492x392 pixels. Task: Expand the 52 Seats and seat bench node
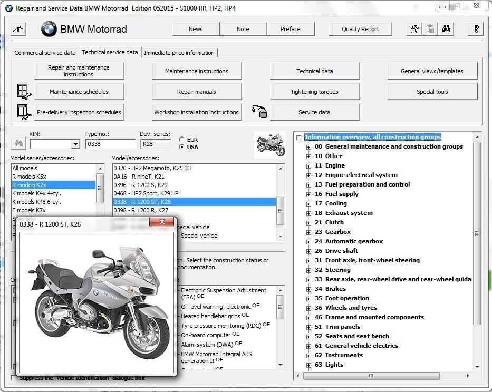click(x=309, y=337)
